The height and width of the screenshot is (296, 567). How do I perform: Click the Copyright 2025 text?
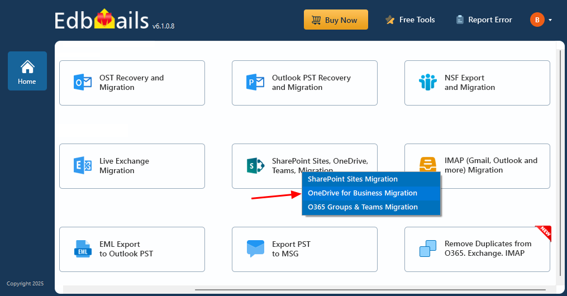click(x=25, y=284)
